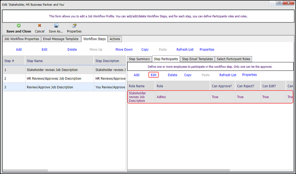Switch to Job Workflow Properties tab

(x=22, y=39)
